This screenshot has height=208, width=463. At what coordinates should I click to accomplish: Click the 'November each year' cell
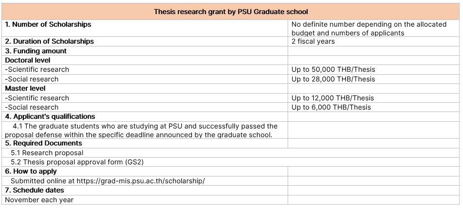[39, 199]
